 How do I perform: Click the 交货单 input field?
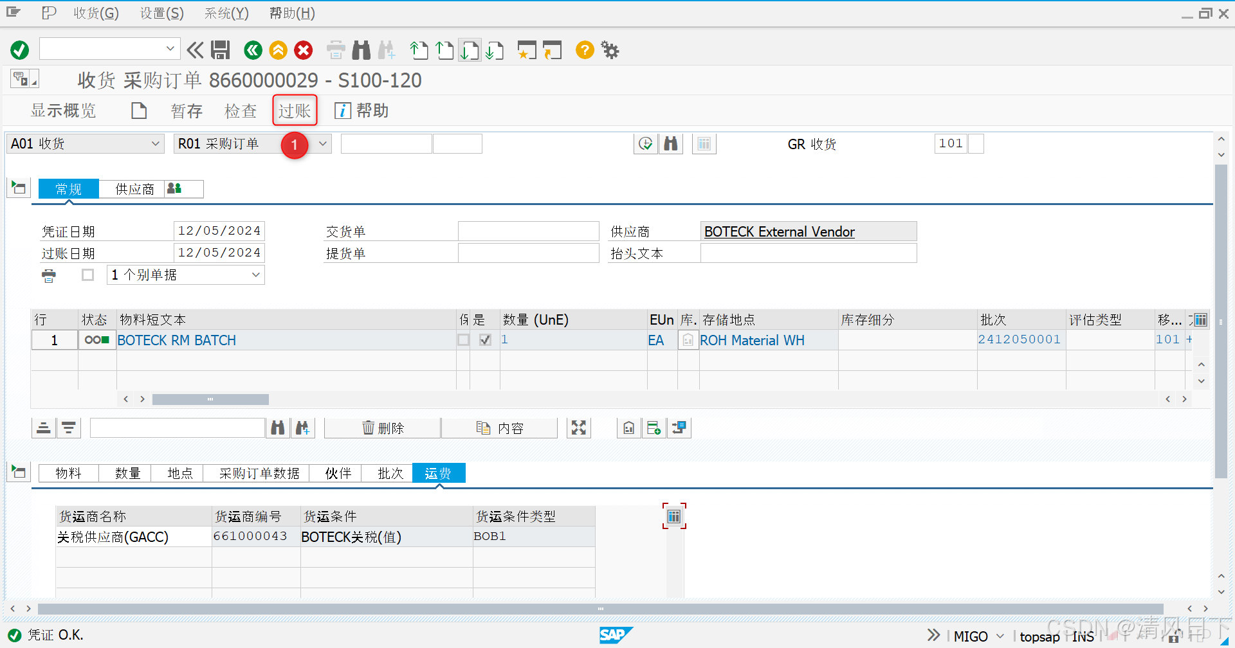528,231
